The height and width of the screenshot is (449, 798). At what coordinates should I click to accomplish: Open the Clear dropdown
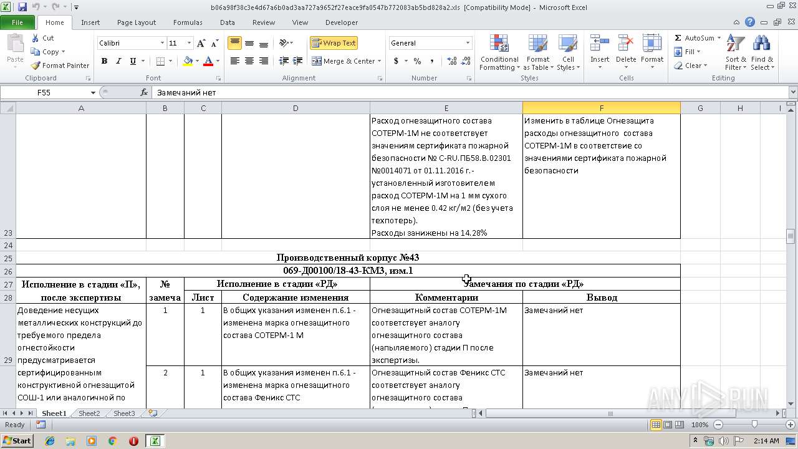coord(691,65)
